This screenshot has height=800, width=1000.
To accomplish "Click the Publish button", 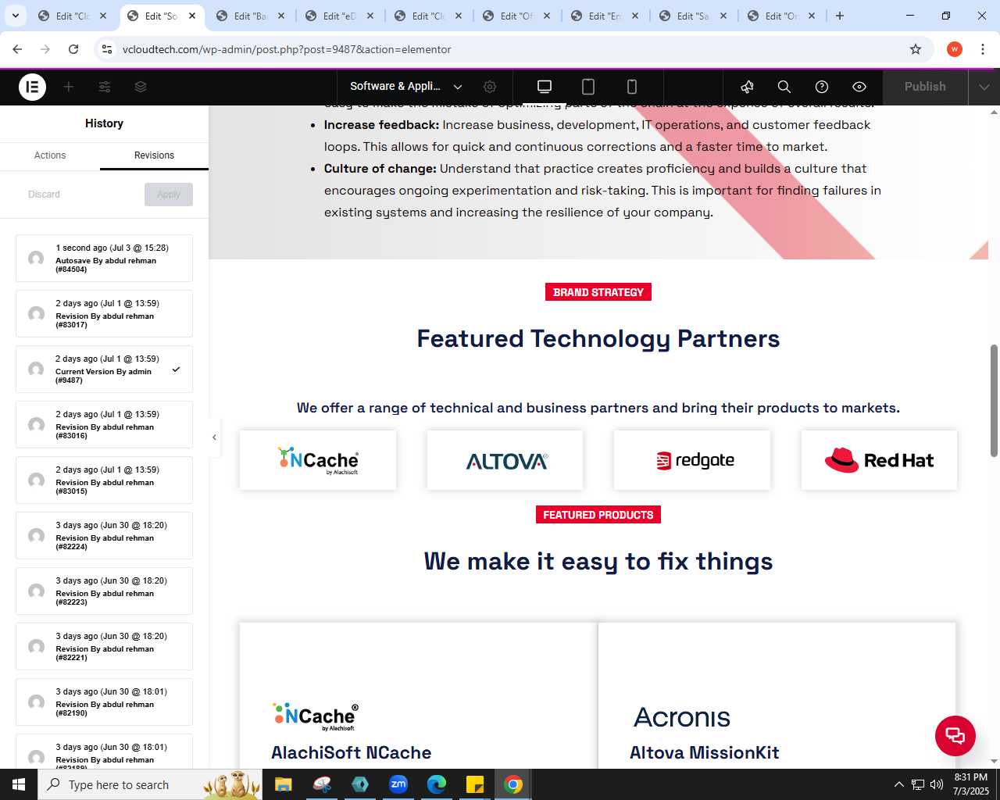I will click(925, 87).
